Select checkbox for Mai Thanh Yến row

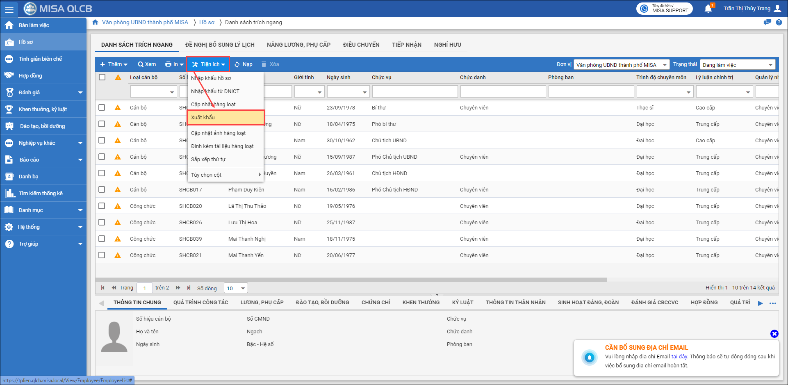click(102, 255)
